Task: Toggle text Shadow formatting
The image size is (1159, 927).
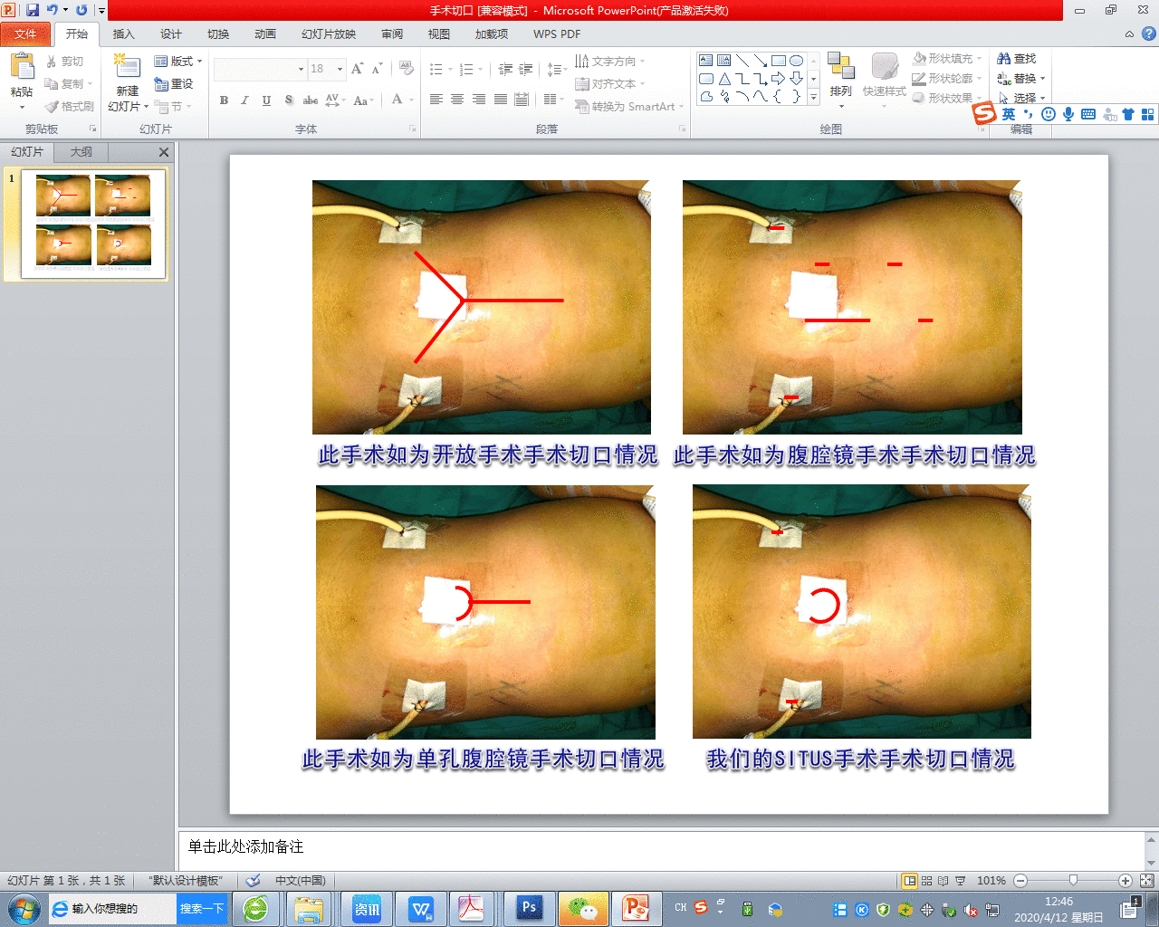Action: (x=288, y=100)
